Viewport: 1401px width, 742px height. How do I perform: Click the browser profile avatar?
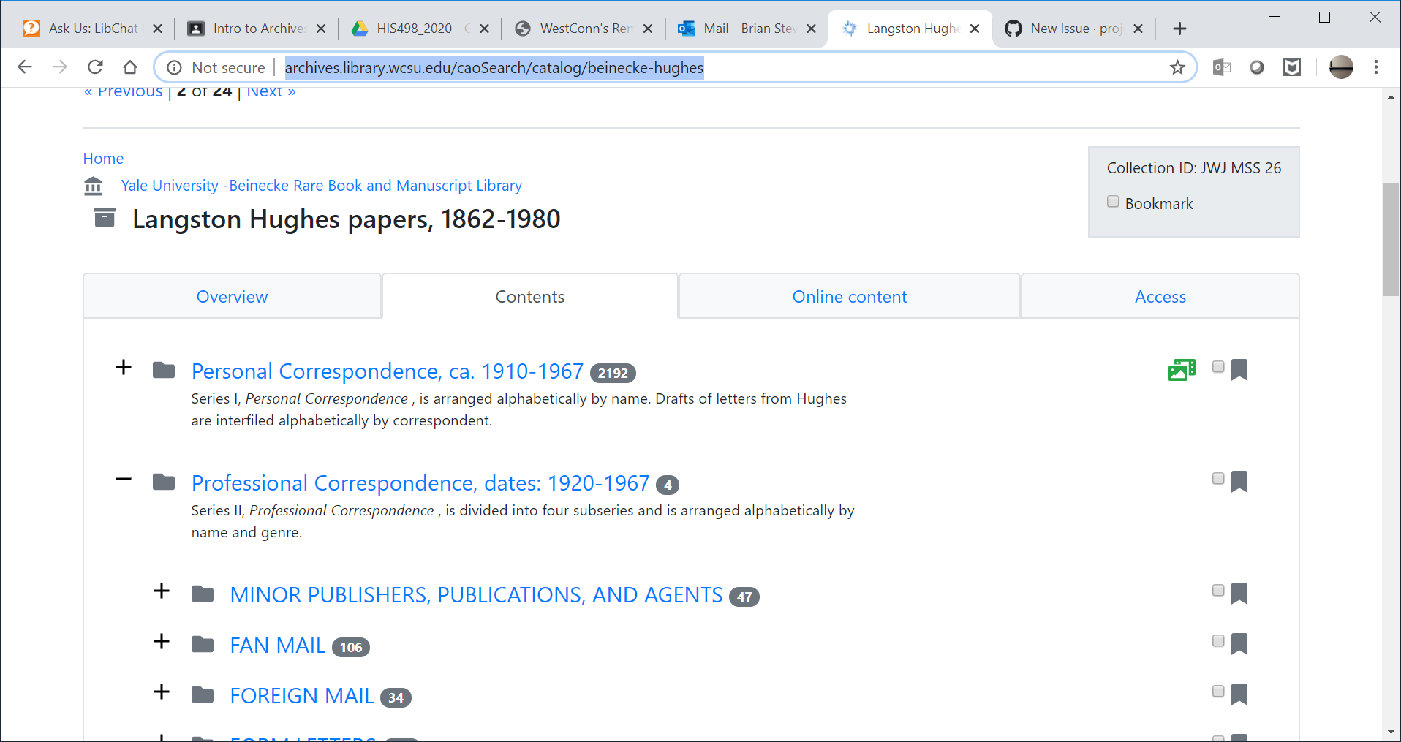click(1341, 67)
